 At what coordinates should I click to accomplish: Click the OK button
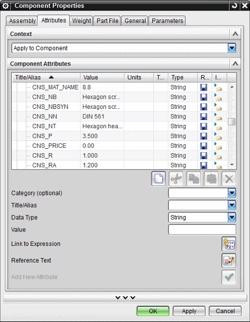(x=153, y=311)
